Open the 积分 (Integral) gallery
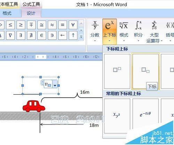The height and width of the screenshot is (145, 174). (138, 31)
